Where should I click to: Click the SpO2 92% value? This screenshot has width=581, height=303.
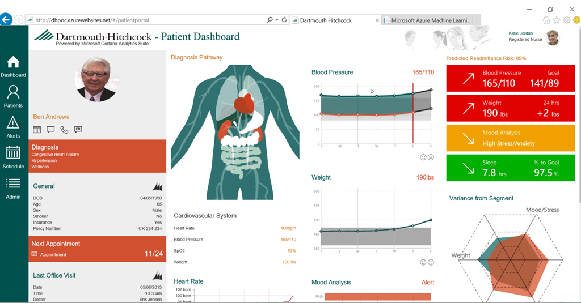click(x=292, y=251)
